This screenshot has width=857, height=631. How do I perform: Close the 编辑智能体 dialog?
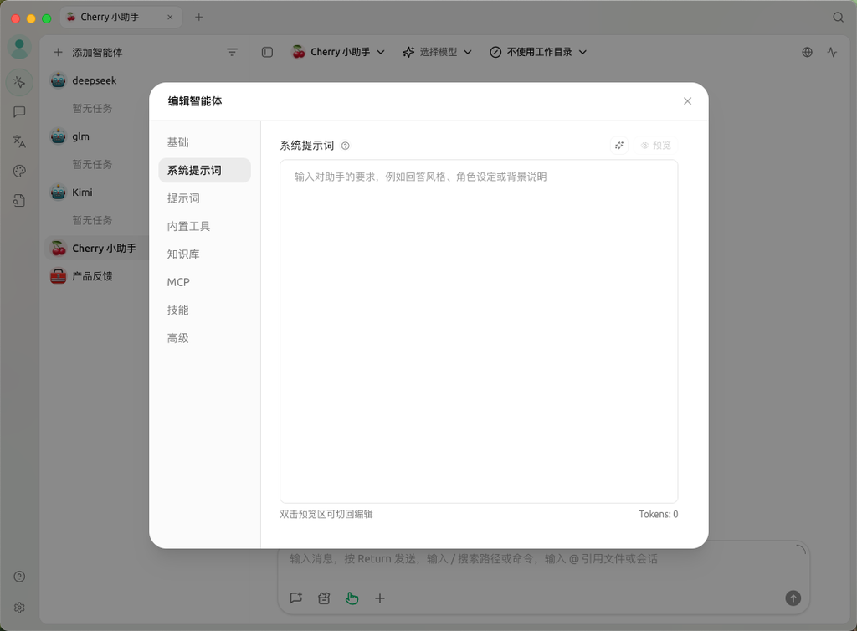(x=688, y=101)
